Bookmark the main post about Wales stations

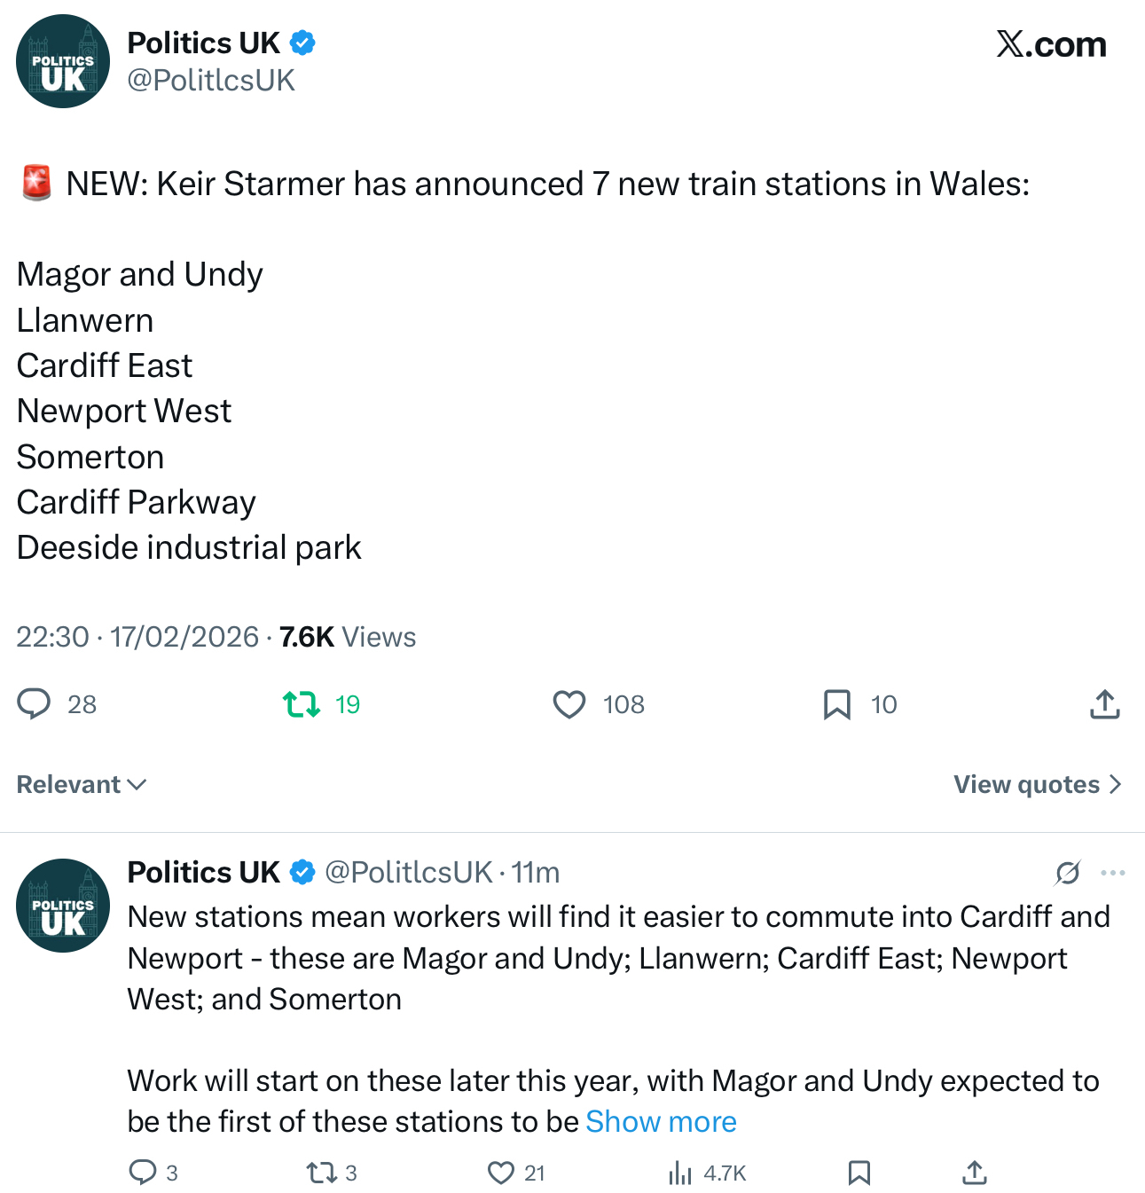836,704
